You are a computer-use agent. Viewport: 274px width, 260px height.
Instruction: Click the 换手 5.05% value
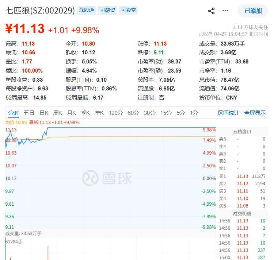(x=89, y=62)
